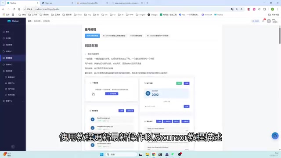Open the terminal icon in the taskbar
The width and height of the screenshot is (281, 158).
[160, 154]
